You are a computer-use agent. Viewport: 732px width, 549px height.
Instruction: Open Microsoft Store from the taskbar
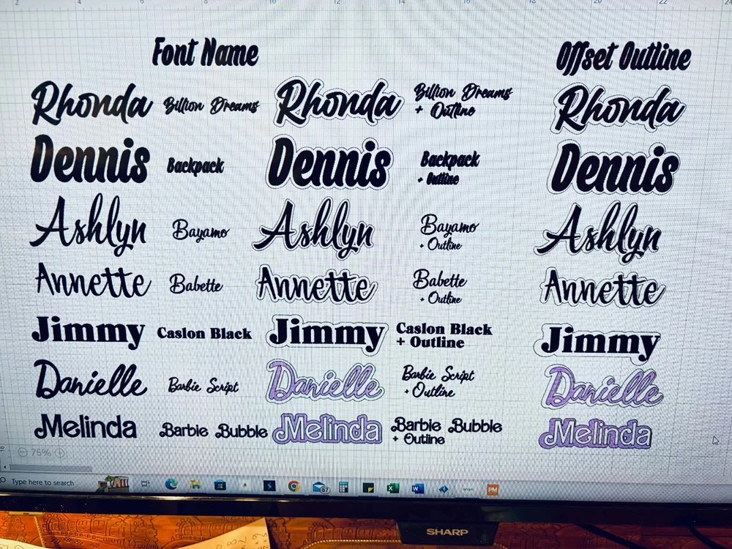[220, 485]
